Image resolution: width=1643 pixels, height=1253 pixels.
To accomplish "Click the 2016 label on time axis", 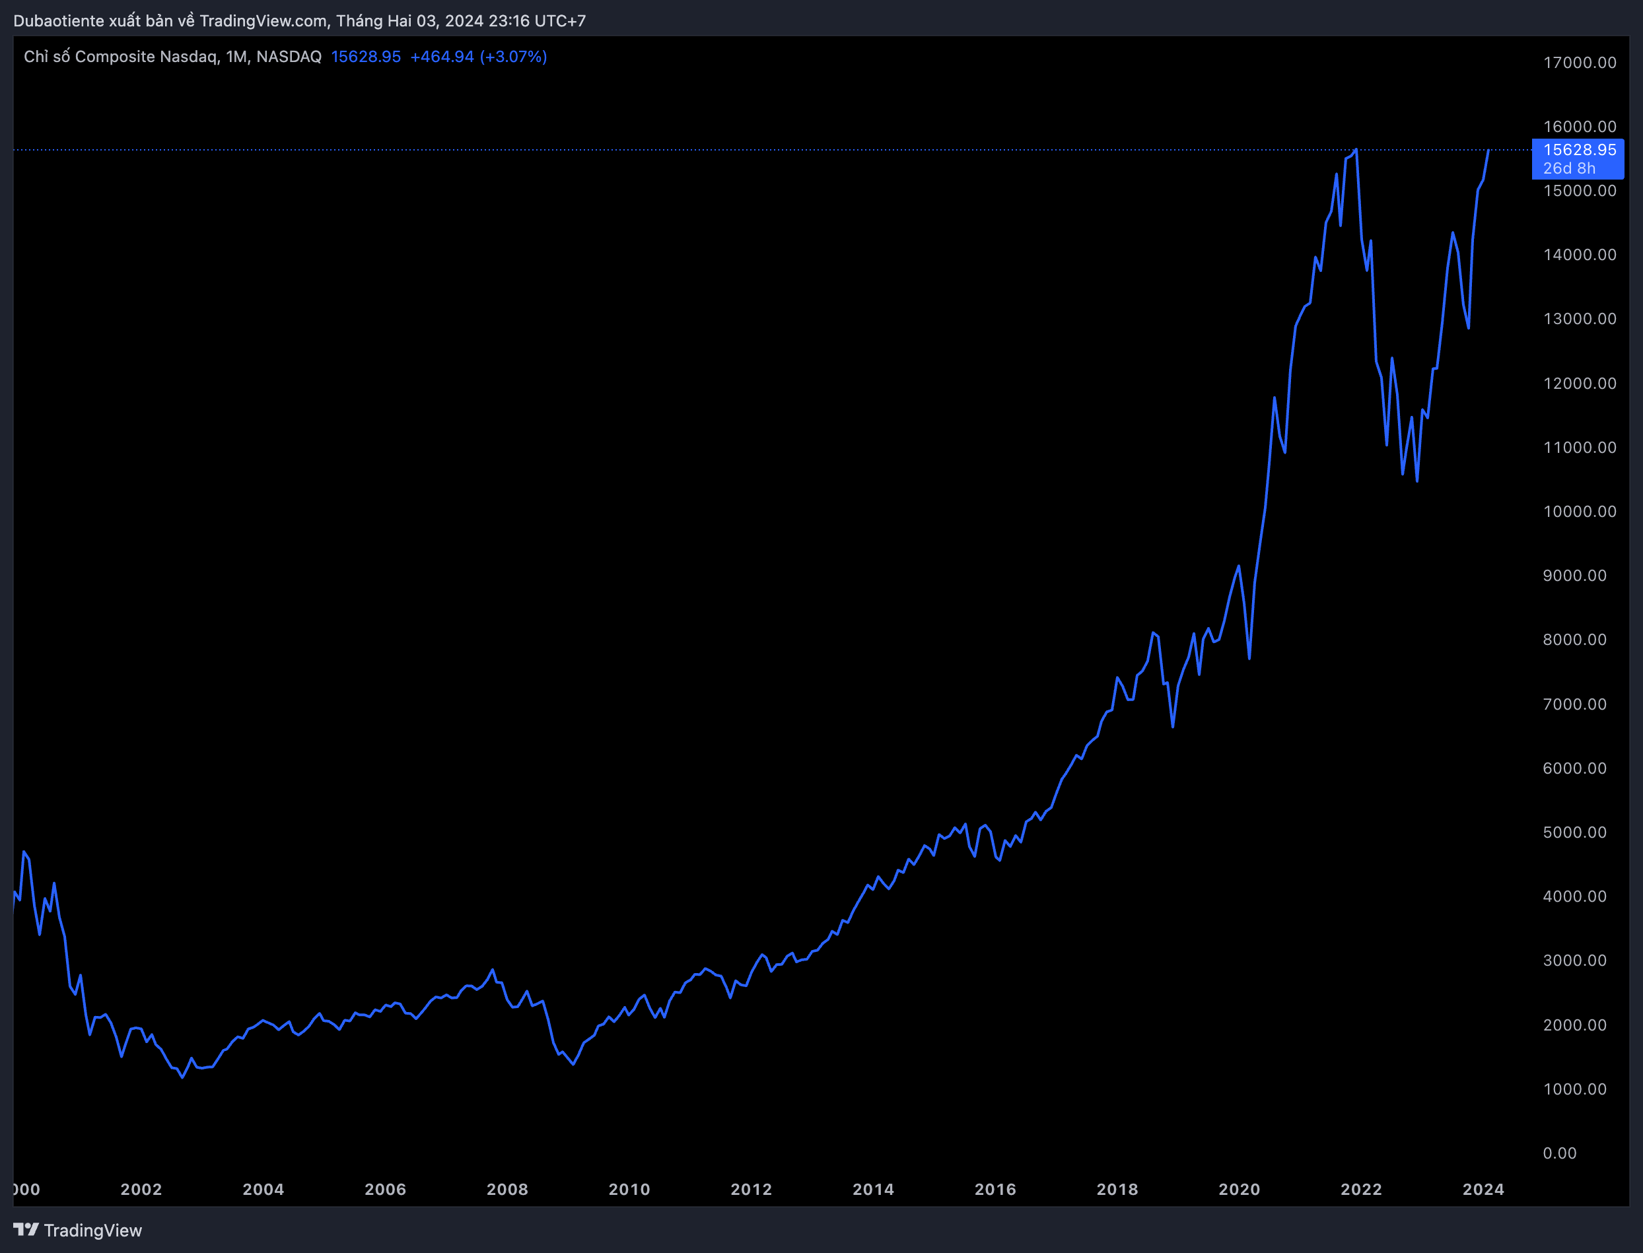I will [995, 1190].
